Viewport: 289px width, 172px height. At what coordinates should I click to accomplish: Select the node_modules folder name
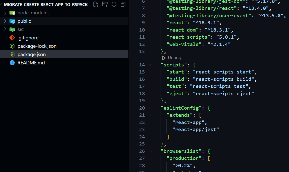pos(33,13)
